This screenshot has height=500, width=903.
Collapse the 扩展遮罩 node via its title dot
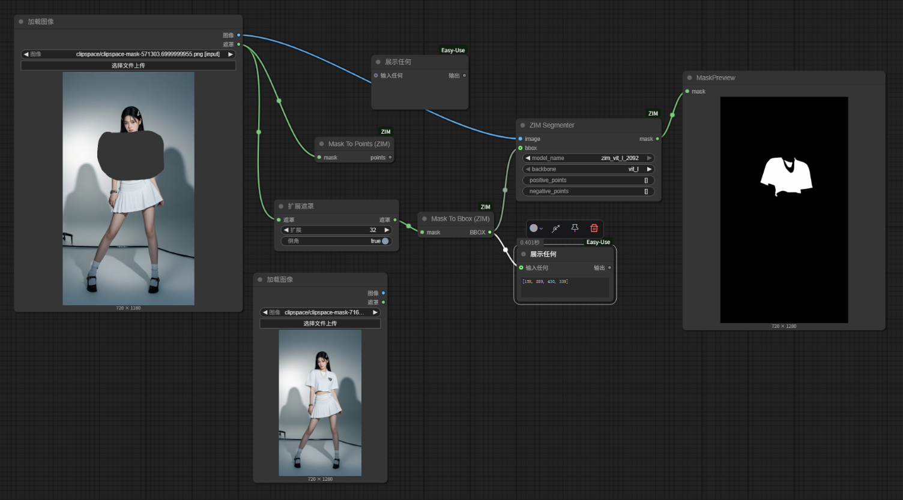click(281, 206)
